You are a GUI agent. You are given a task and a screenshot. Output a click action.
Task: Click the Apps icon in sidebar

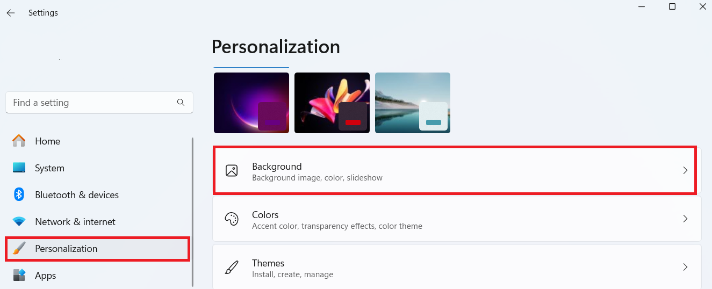pos(19,275)
